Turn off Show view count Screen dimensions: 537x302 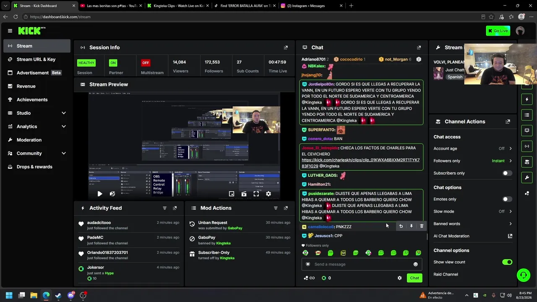(x=507, y=262)
